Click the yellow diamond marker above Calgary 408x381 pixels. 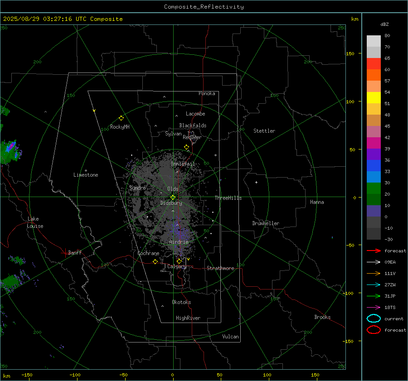tap(179, 261)
